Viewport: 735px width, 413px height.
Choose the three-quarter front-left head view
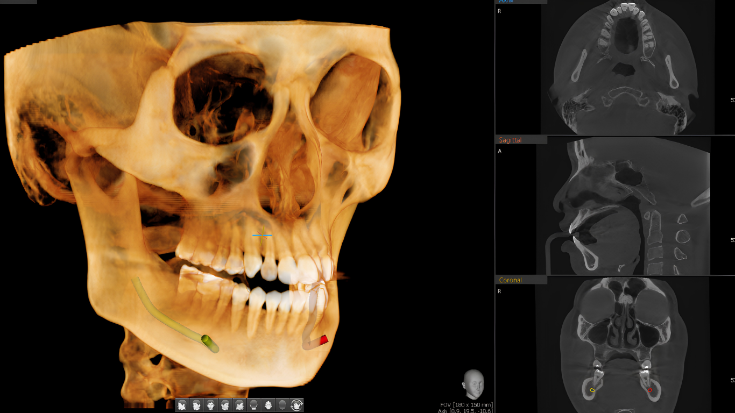pos(196,405)
